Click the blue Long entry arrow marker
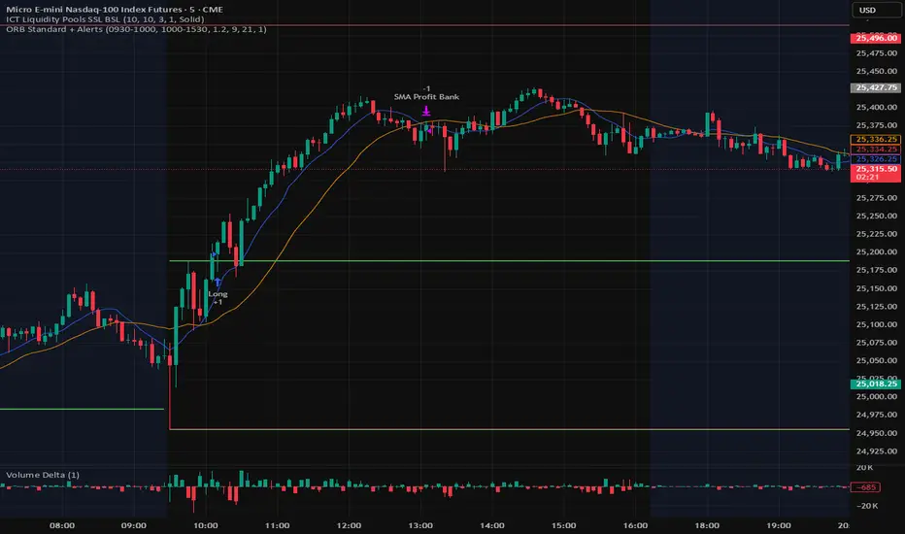Image resolution: width=905 pixels, height=534 pixels. (x=218, y=282)
